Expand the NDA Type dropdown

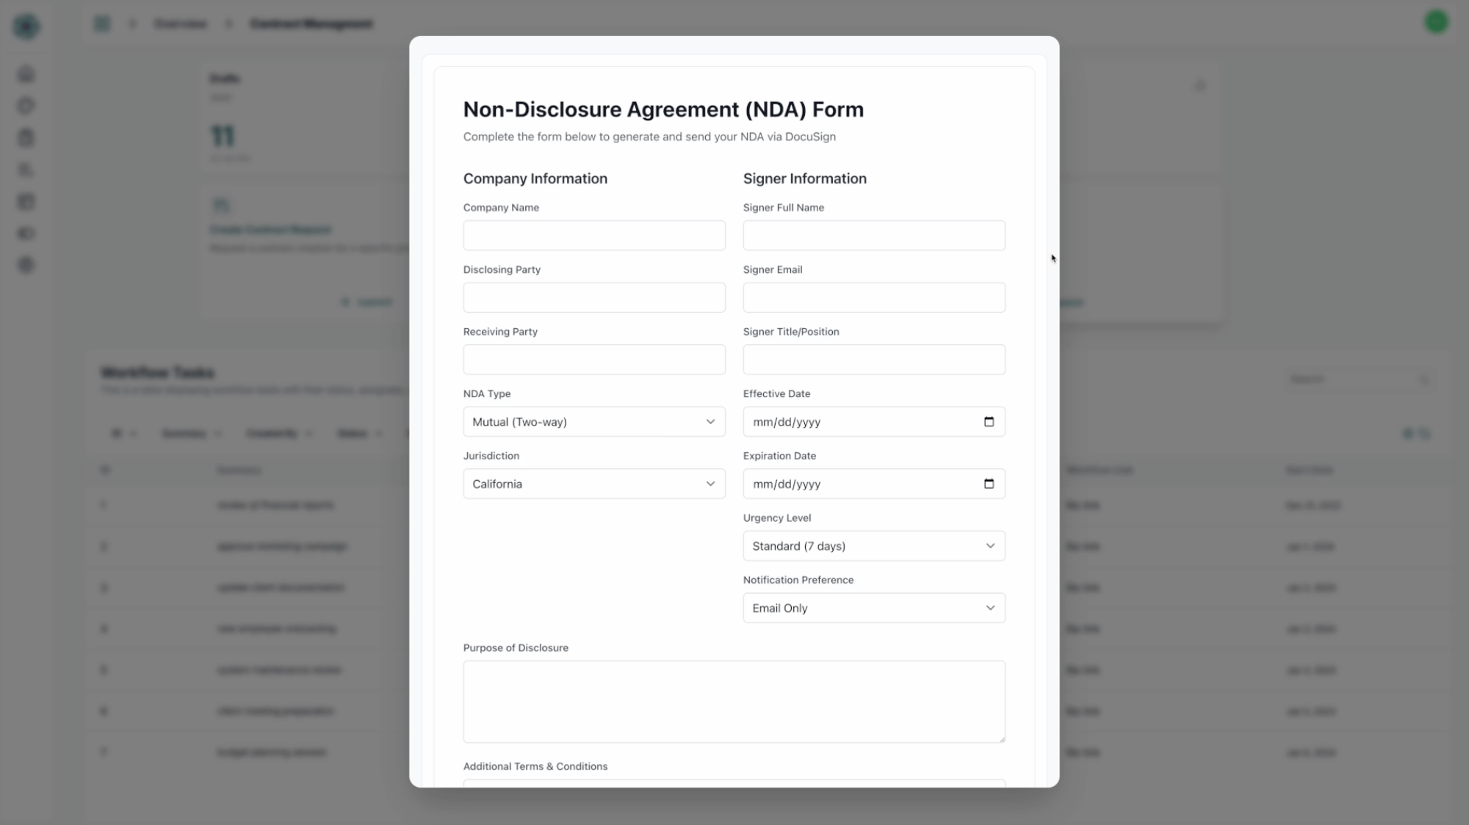593,422
